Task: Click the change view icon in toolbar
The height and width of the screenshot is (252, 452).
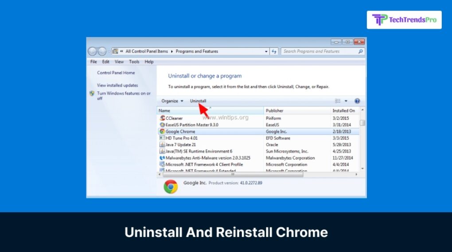Action: pos(338,101)
